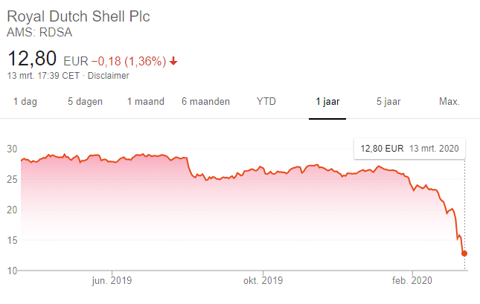Switch to the 5 jaar view
The width and height of the screenshot is (480, 304).
[388, 102]
